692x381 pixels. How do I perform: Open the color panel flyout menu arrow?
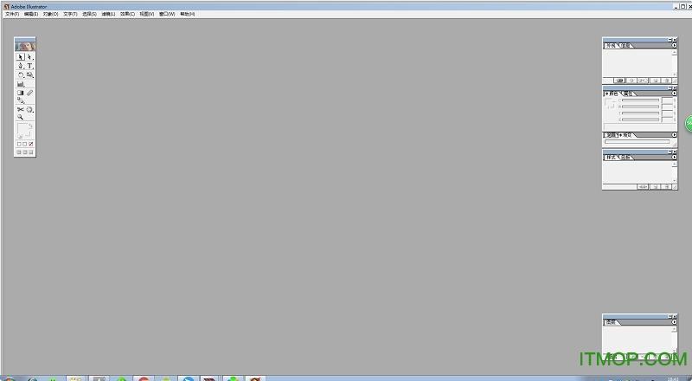(674, 94)
